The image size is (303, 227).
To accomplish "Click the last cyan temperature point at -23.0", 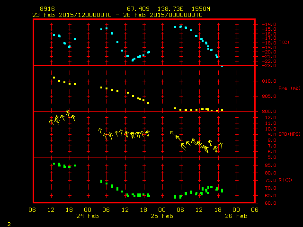I will [222, 66].
